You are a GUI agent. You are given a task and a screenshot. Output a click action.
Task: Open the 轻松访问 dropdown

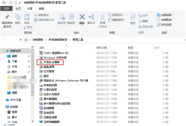pyautogui.click(x=117, y=20)
